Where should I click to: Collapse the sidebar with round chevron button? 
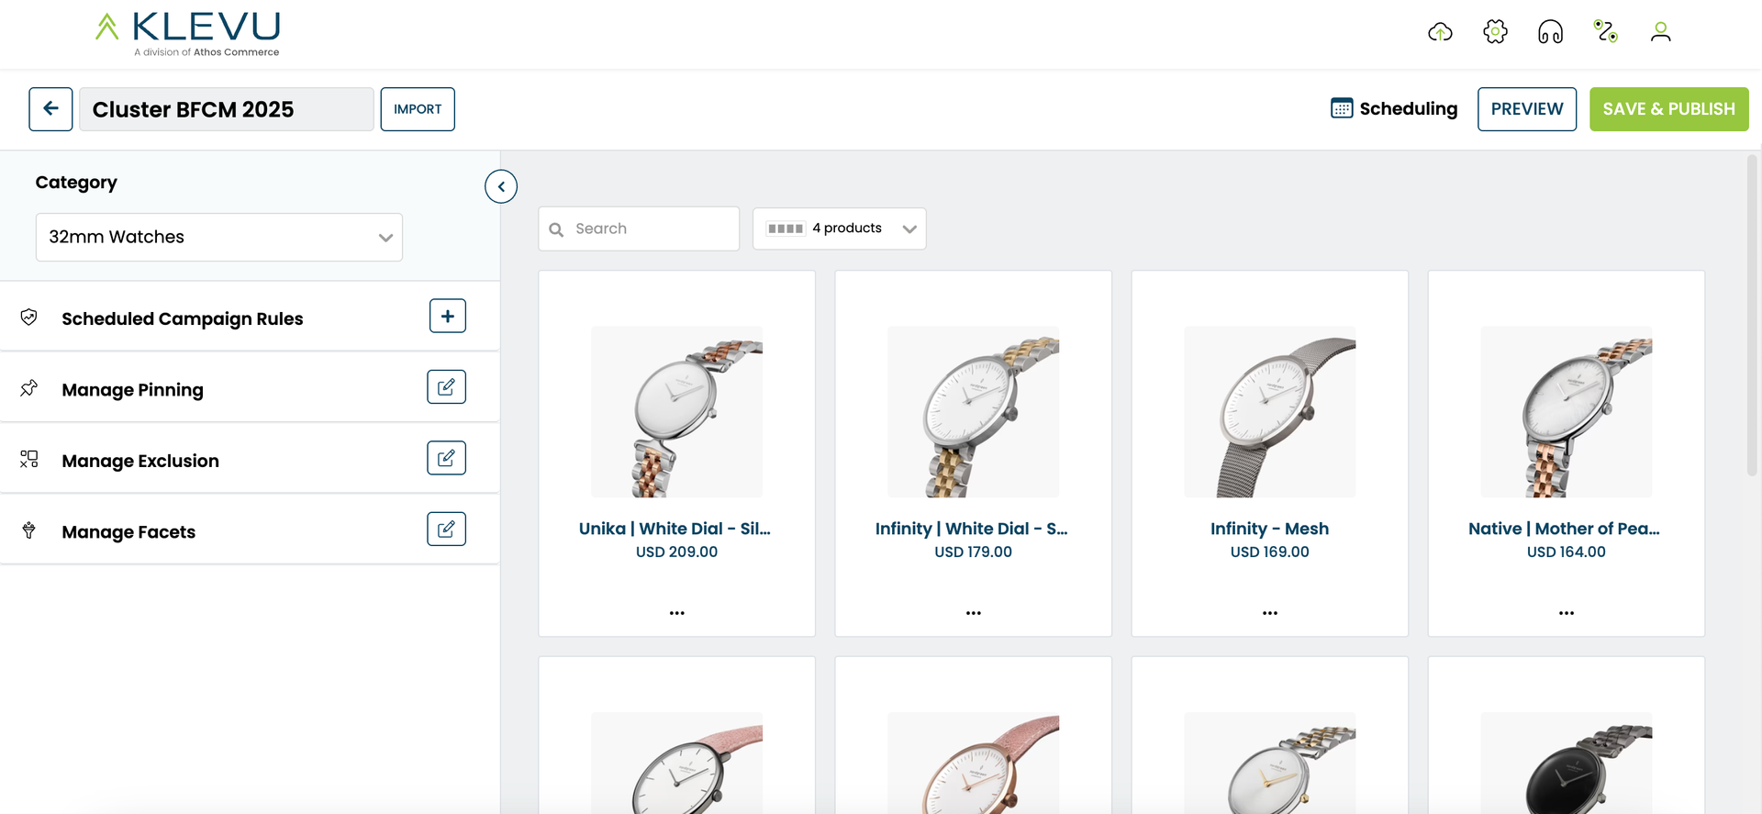pyautogui.click(x=501, y=186)
